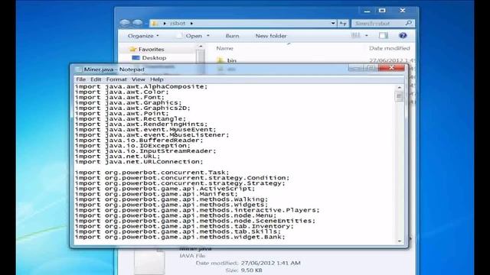Open the Edit menu in Notepad
The image size is (490, 275).
click(x=96, y=79)
